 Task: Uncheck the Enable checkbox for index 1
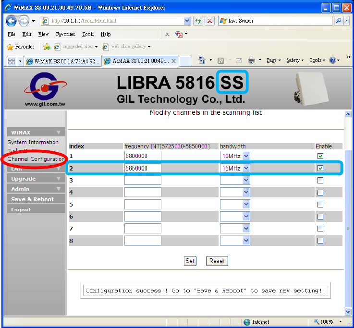pyautogui.click(x=320, y=156)
